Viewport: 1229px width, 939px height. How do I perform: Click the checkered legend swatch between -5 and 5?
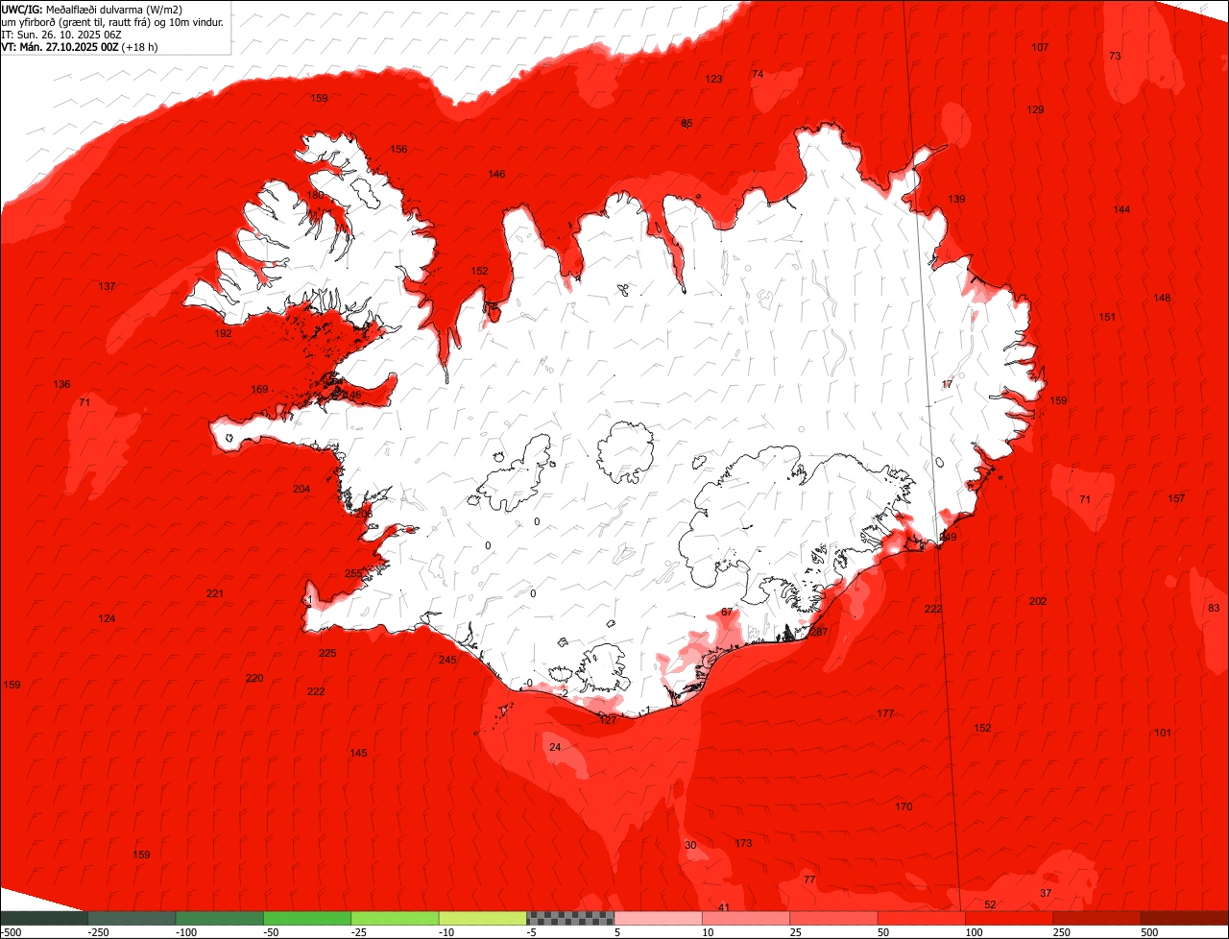(x=571, y=918)
